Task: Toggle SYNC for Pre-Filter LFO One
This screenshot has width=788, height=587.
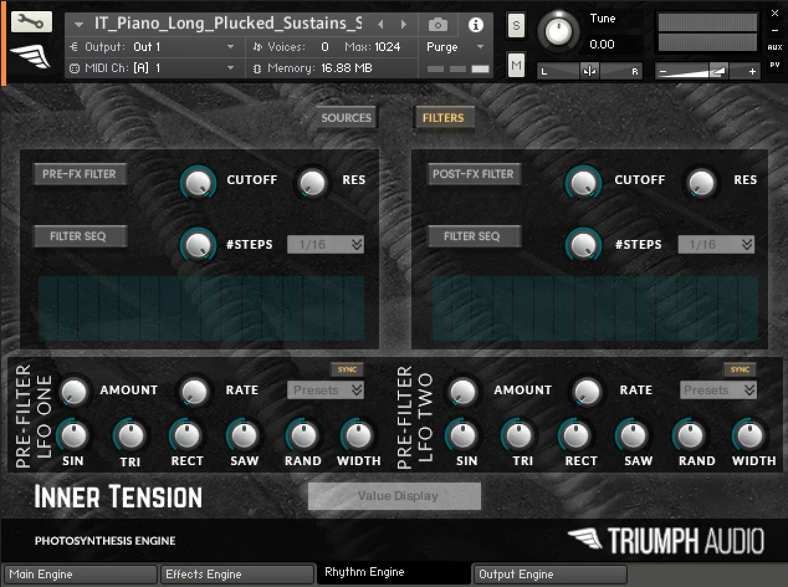Action: [x=347, y=369]
